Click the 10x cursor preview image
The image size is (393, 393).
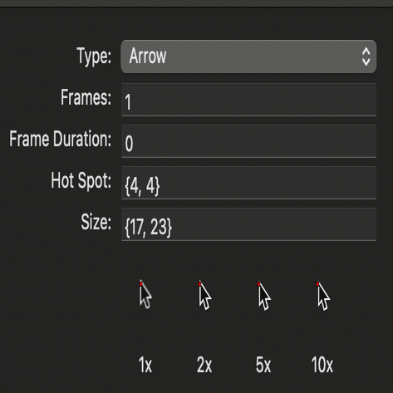point(323,296)
